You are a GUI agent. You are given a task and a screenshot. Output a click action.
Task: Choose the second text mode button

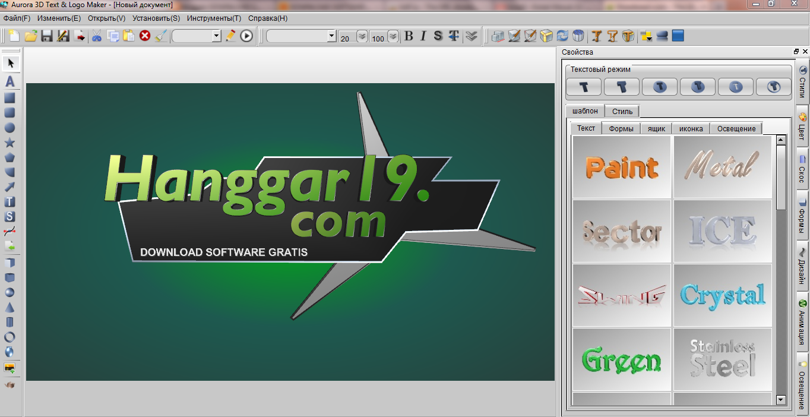click(x=622, y=87)
